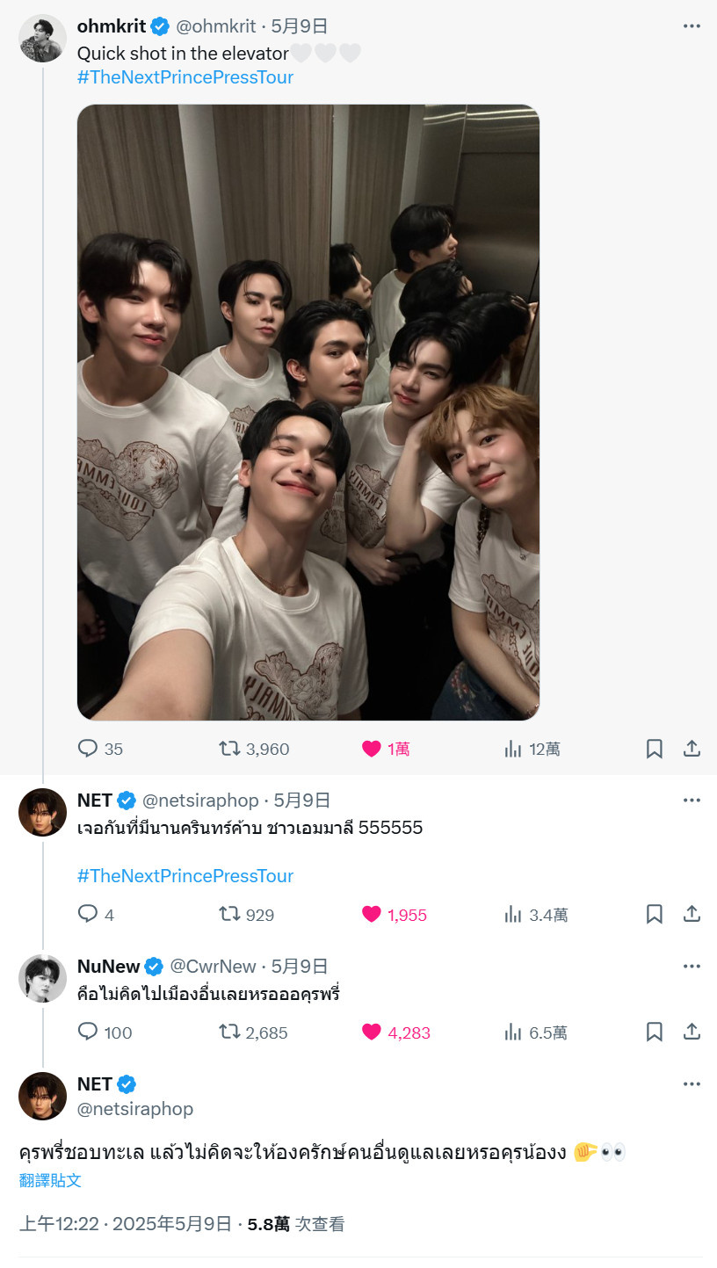This screenshot has height=1268, width=717.
Task: Share ohmkrit's elevator post
Action: 692,749
